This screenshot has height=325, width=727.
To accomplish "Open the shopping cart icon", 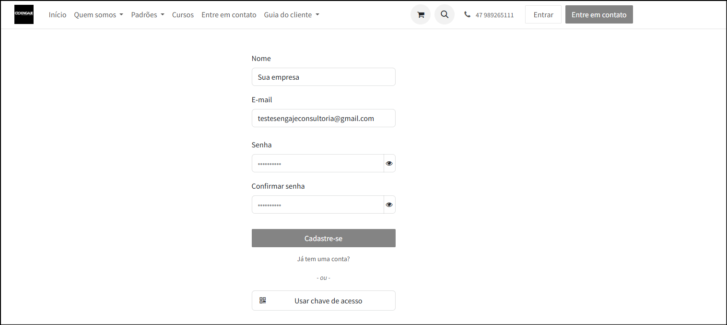I will (421, 14).
